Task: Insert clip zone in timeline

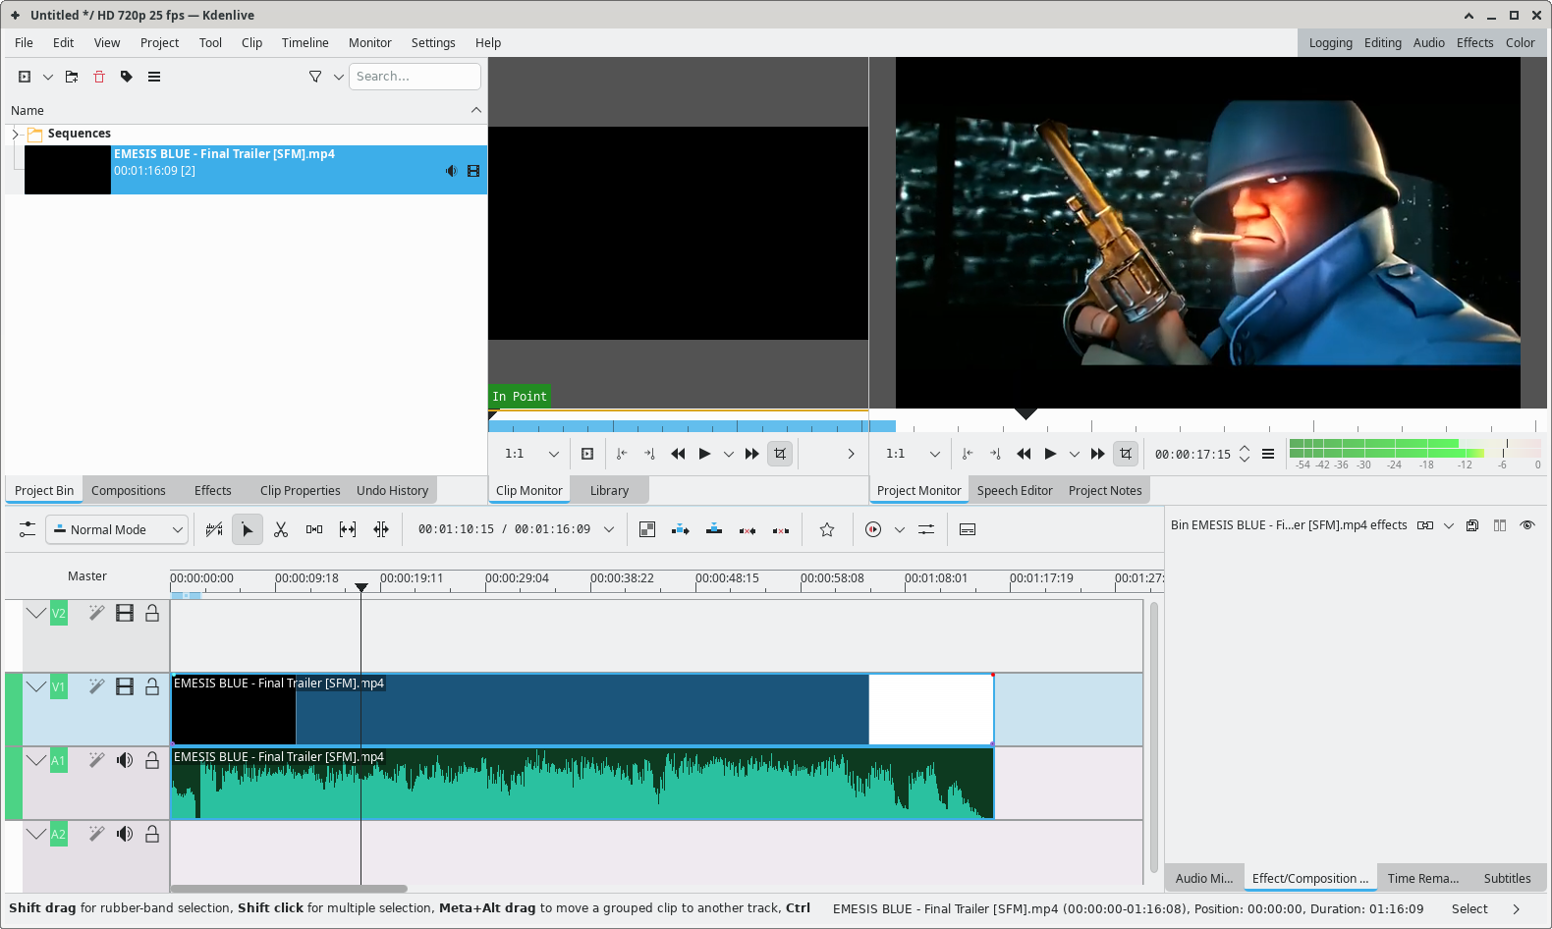Action: [x=681, y=529]
